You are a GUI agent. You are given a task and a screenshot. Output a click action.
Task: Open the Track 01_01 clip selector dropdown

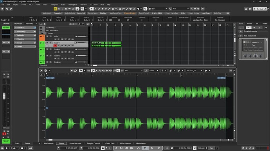194,70
